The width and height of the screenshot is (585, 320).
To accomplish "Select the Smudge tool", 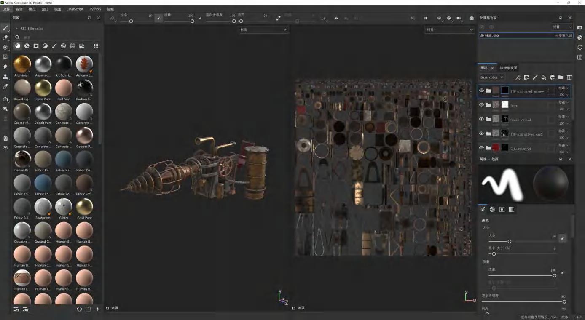I will coord(5,67).
